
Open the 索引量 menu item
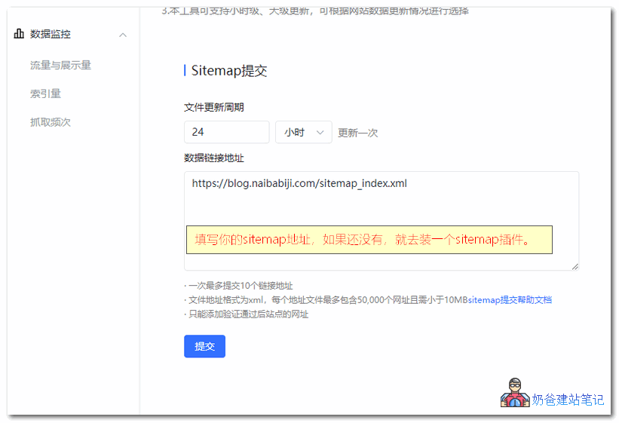(x=45, y=93)
